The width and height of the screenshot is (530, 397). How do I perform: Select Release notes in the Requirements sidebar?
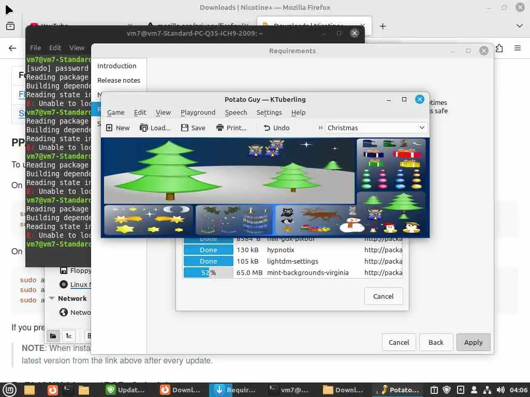pos(119,80)
